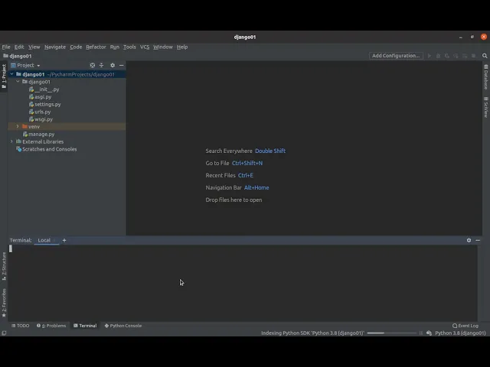Toggle the 1: Project side tool button
The width and height of the screenshot is (490, 367).
tap(4, 76)
